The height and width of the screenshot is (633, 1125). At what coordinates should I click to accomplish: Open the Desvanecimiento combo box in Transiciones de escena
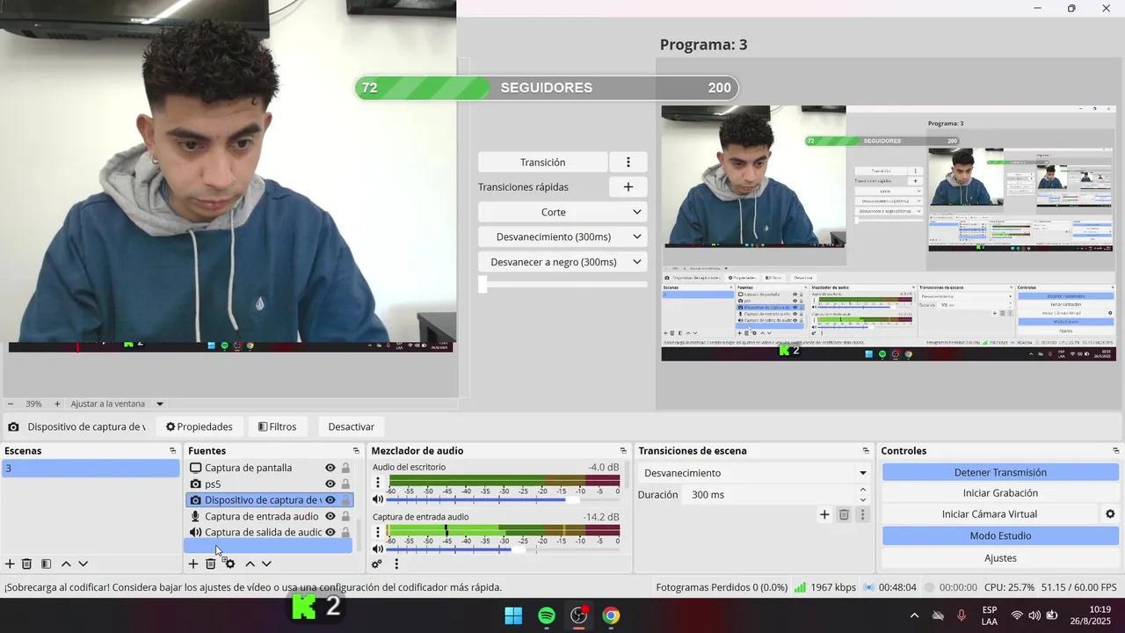point(755,473)
